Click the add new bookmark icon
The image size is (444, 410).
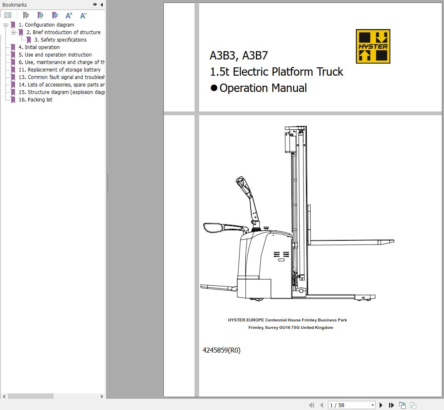pyautogui.click(x=40, y=15)
